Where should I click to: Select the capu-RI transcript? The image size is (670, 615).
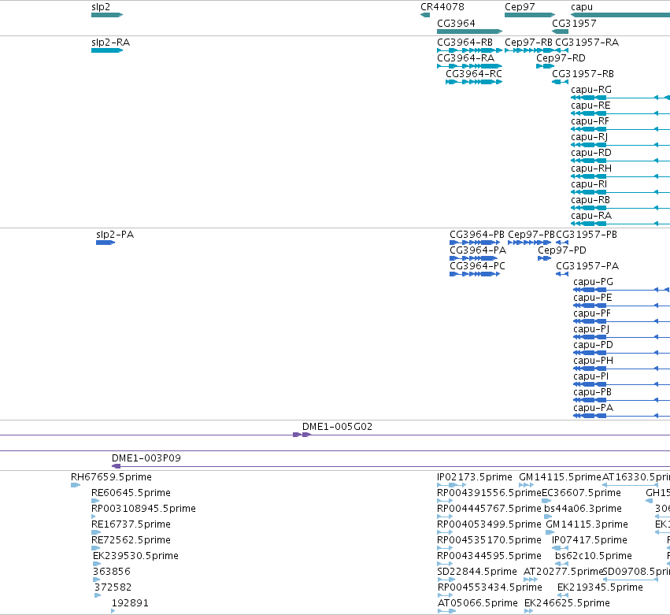[620, 192]
